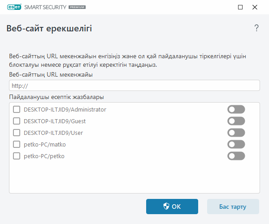Flip the petko-PC/matko toggle switch
This screenshot has height=224, width=269.
[x=236, y=144]
